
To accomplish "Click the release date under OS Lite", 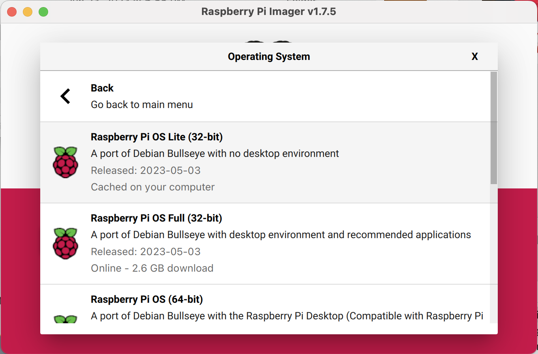I will click(x=146, y=170).
